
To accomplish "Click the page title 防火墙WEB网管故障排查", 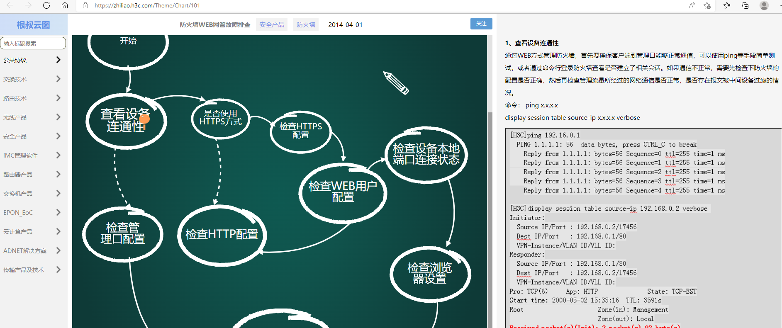I will 215,24.
